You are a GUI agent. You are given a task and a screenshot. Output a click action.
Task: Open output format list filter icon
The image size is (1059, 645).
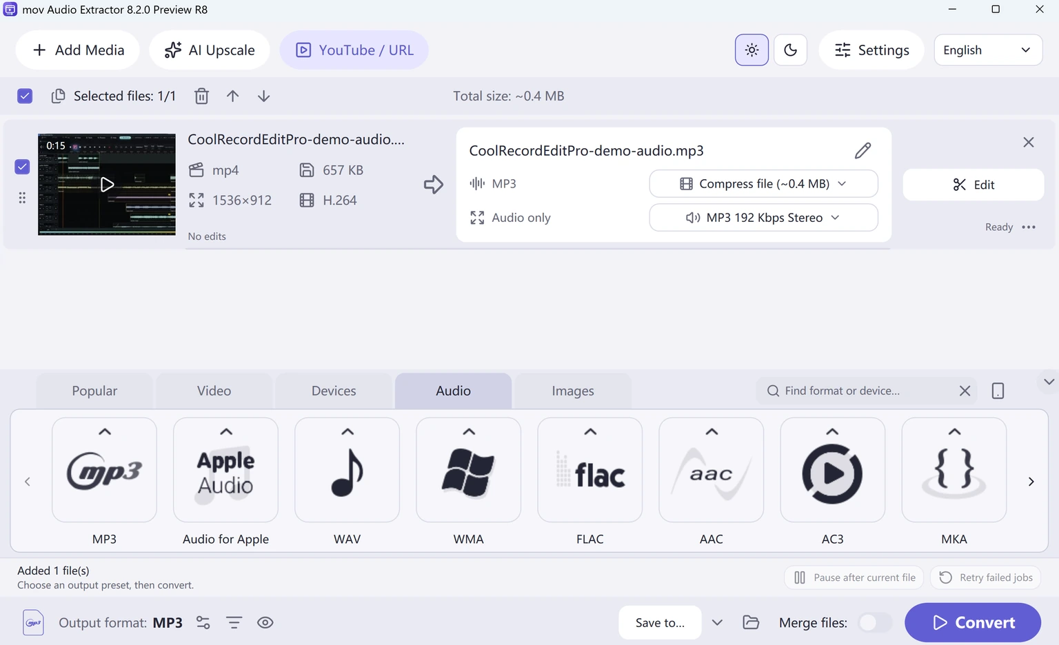pyautogui.click(x=234, y=622)
